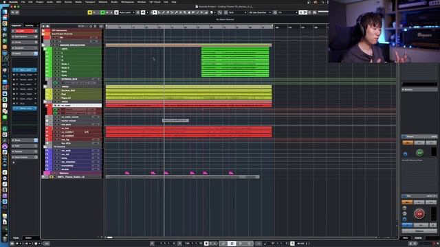Open the quantize value dropdown
This screenshot has width=440, height=247.
[x=287, y=12]
